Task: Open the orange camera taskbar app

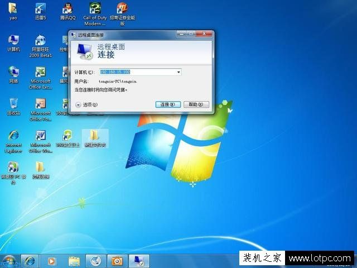Action: tap(117, 261)
